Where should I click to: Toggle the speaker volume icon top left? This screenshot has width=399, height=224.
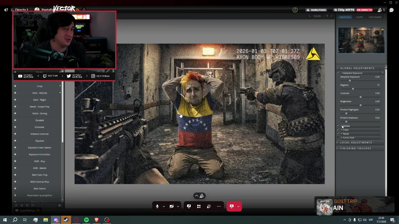6,10
